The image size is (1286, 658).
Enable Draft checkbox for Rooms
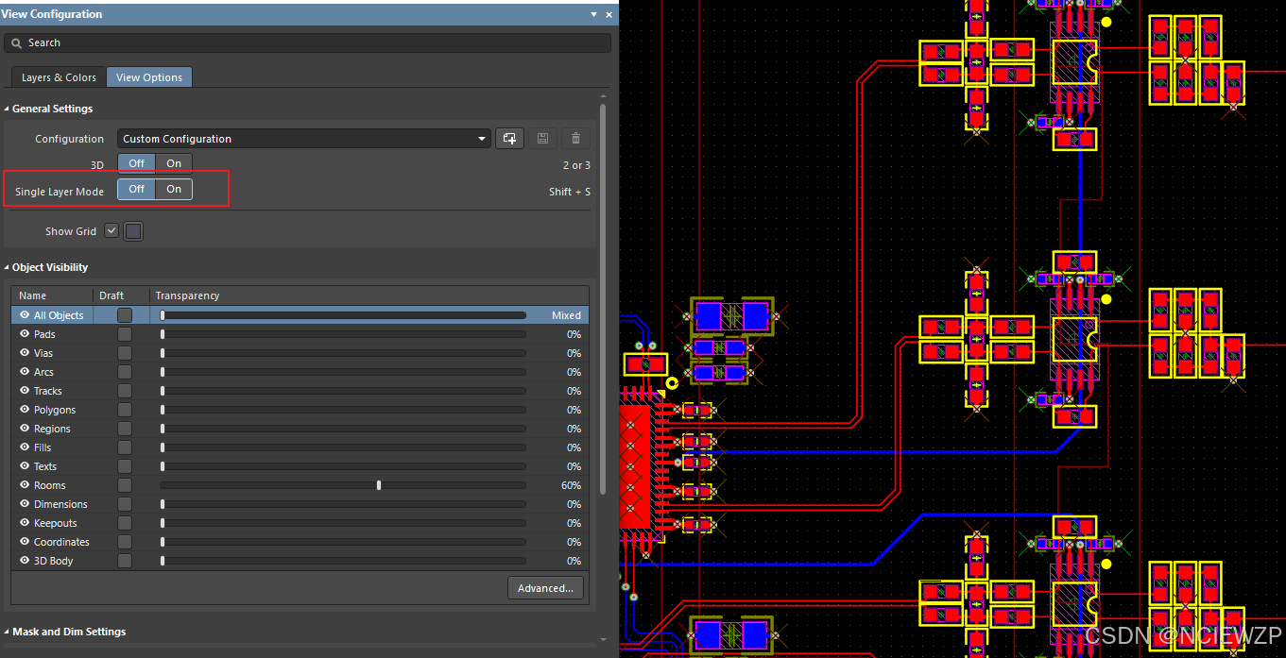click(x=125, y=485)
